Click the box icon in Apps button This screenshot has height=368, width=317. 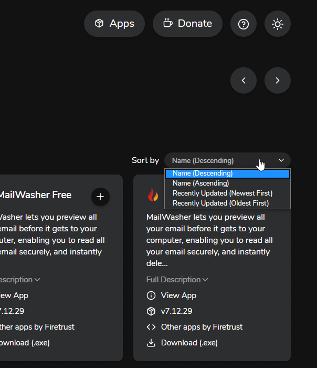coord(99,24)
